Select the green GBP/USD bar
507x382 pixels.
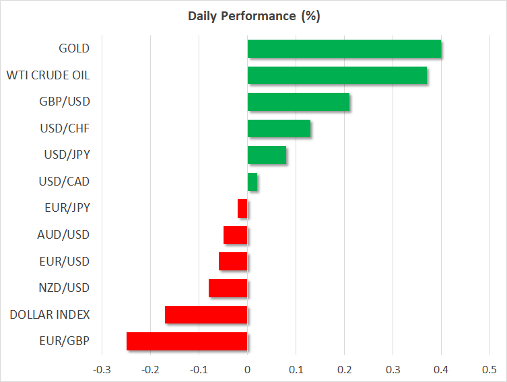pos(298,102)
